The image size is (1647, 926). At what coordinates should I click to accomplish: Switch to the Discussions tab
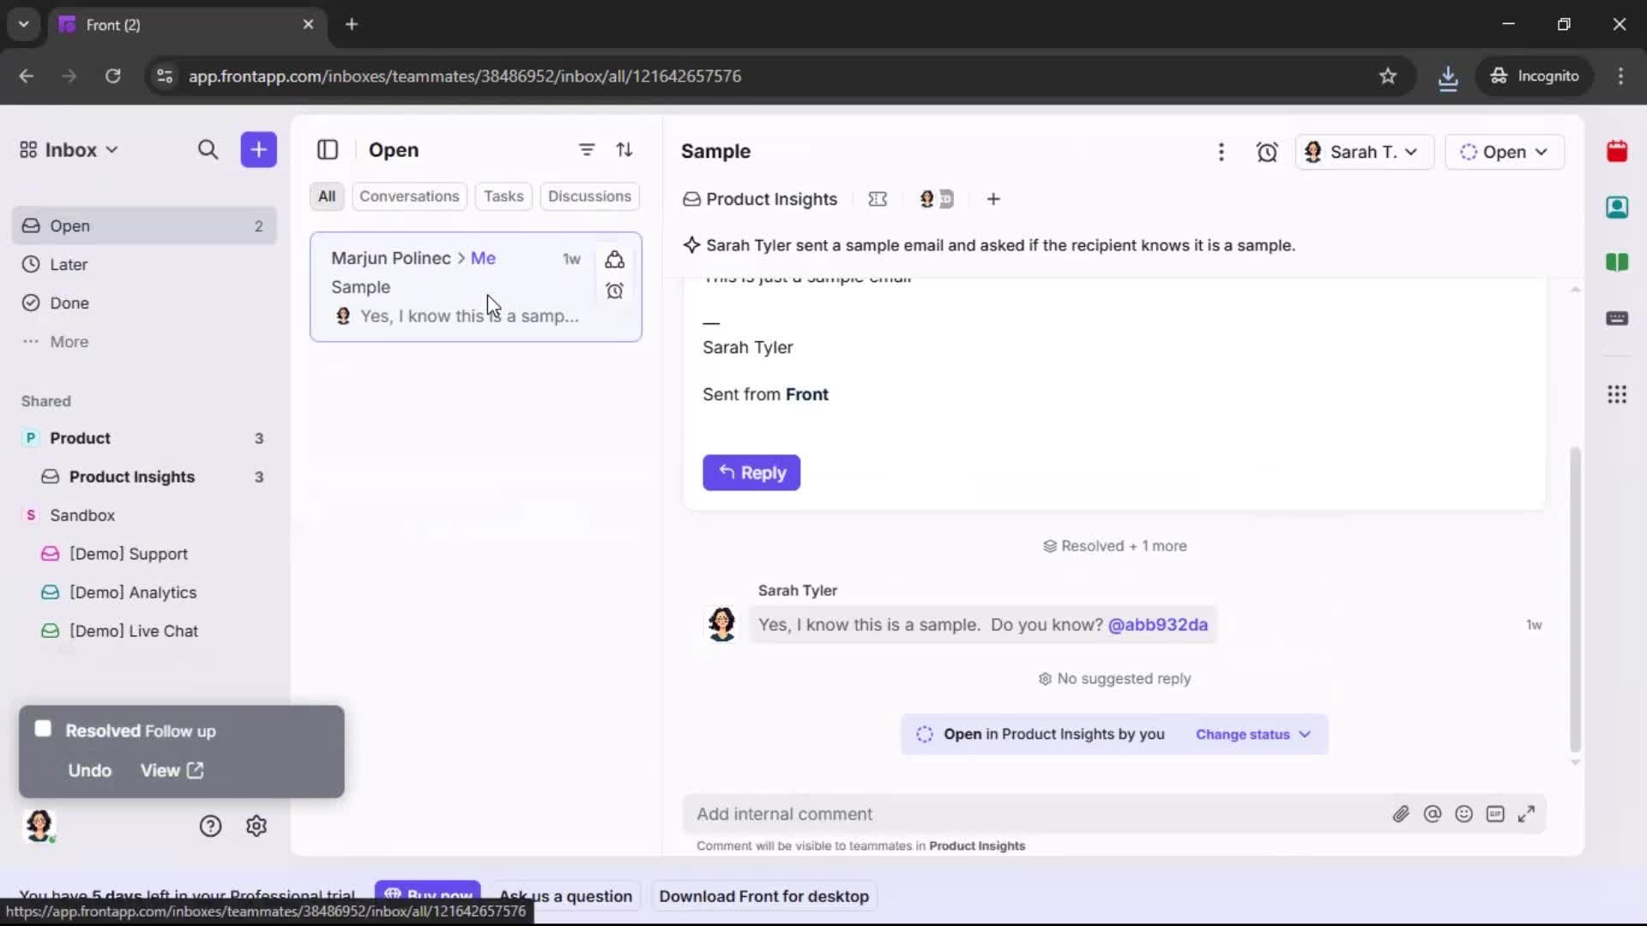[590, 196]
